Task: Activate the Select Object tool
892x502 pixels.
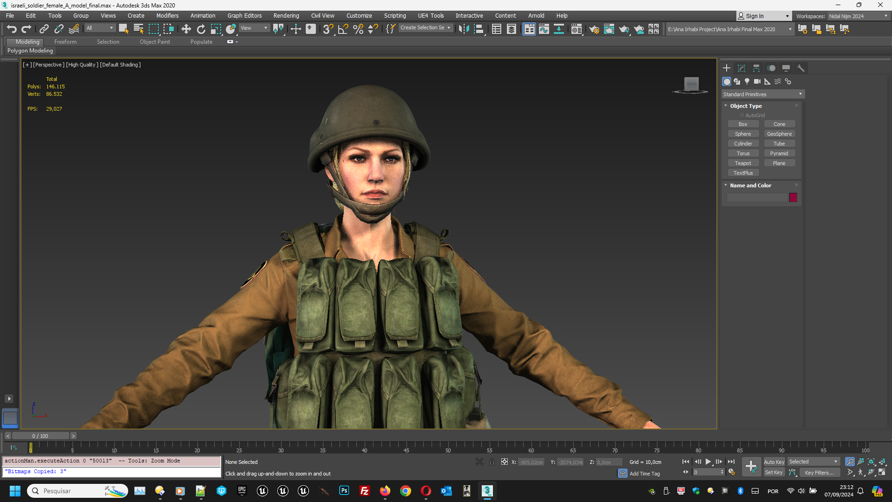Action: tap(123, 29)
